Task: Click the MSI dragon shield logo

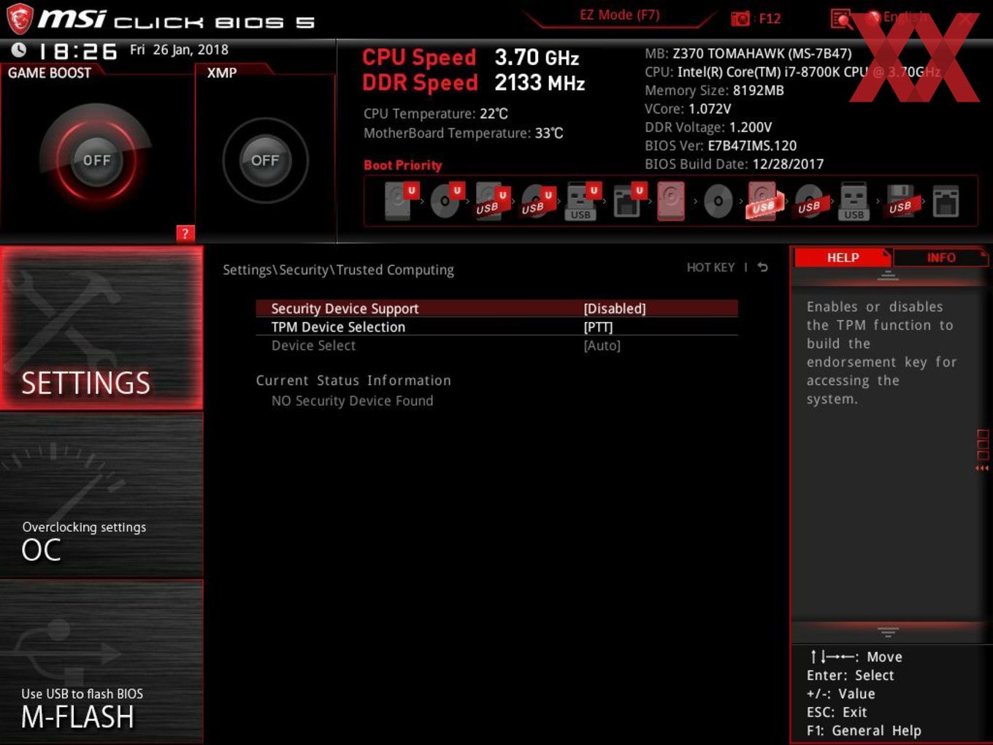Action: [x=19, y=19]
